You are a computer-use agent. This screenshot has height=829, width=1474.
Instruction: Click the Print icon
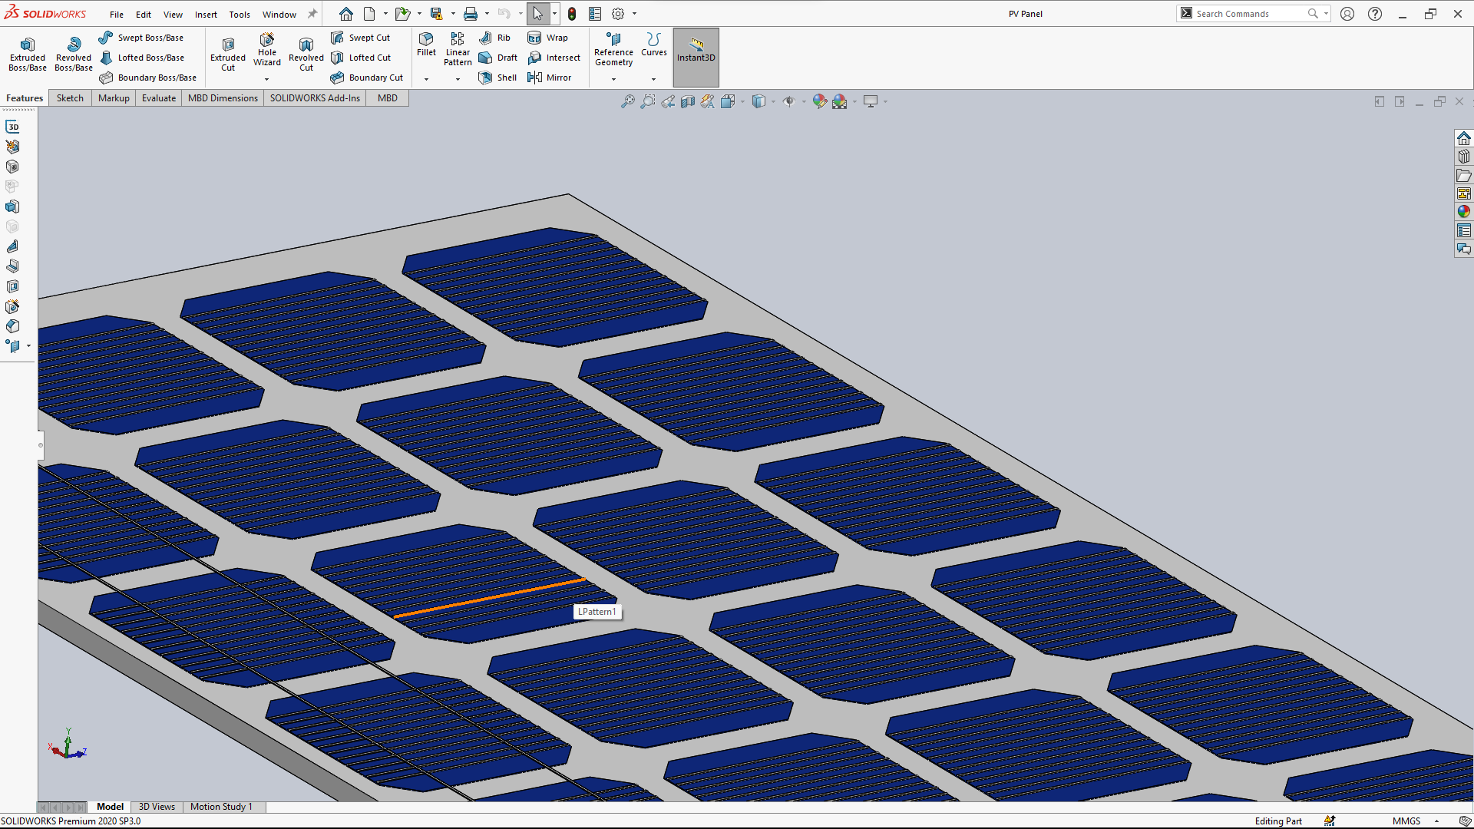471,14
